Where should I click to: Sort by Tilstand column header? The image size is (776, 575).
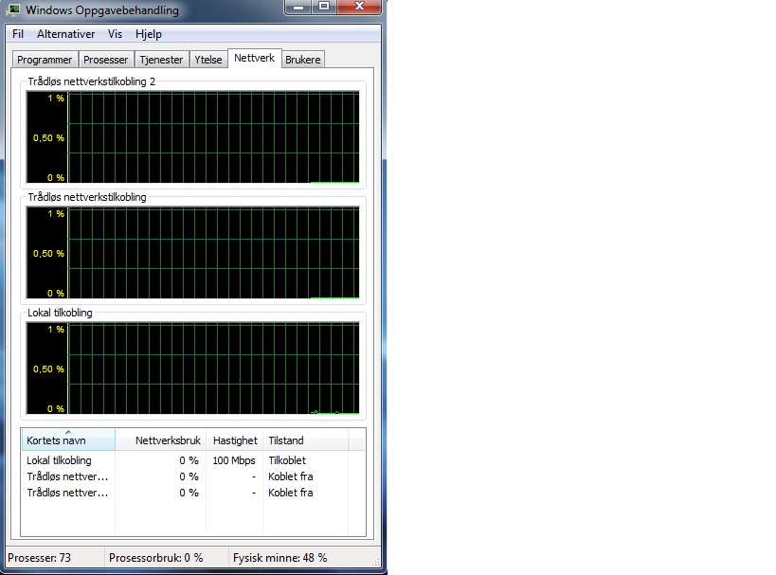coord(305,440)
